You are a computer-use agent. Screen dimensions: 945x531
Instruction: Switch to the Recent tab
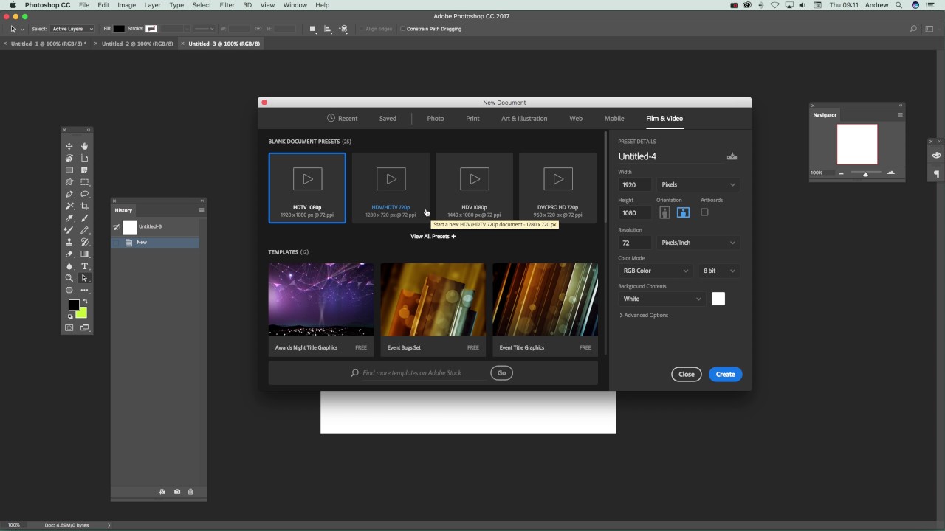pyautogui.click(x=343, y=118)
